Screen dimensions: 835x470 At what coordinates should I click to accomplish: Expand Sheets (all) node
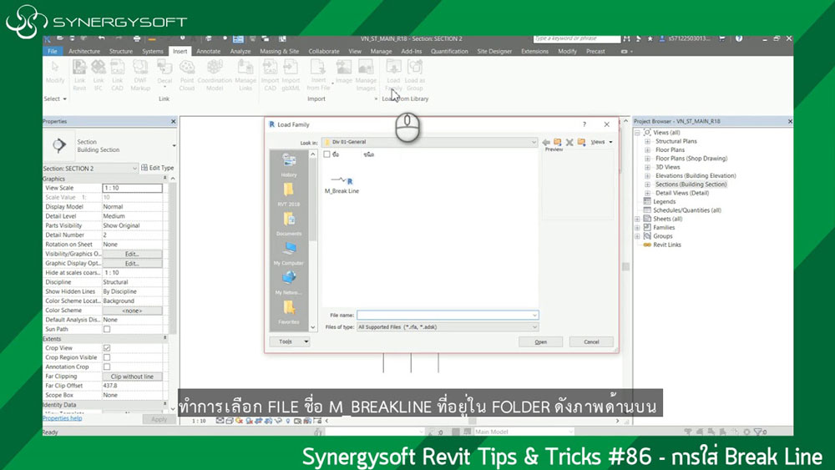pyautogui.click(x=637, y=220)
